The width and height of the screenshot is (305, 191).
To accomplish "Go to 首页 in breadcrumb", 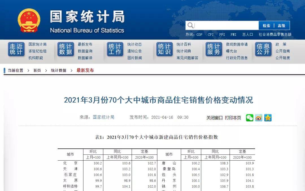I will tap(37, 70).
